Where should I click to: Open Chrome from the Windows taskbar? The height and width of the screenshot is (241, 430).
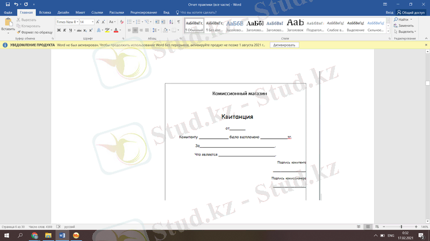click(x=35, y=235)
